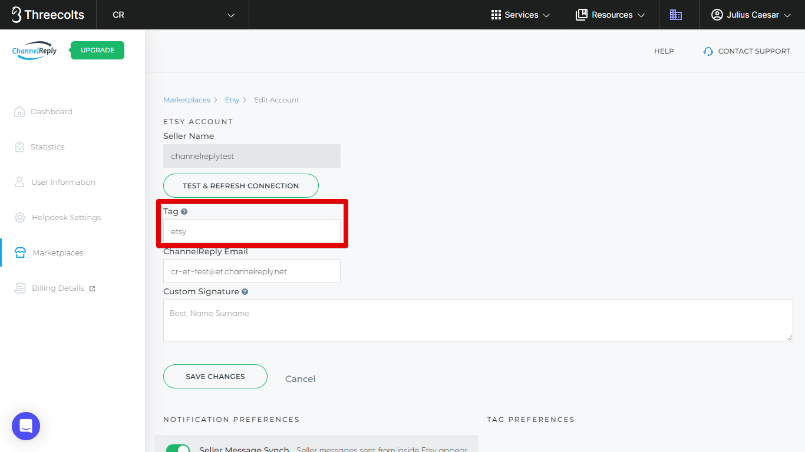Click the Threecolts logo

tap(48, 15)
